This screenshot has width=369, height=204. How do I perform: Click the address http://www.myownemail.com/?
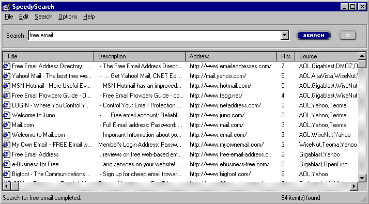tap(227, 145)
